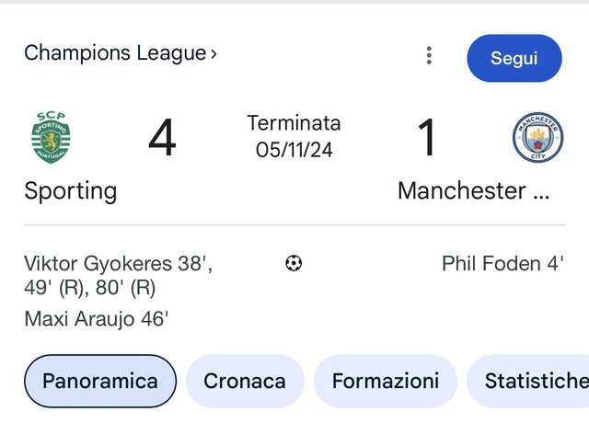The height and width of the screenshot is (423, 589).
Task: Click Manchester City's score of 1
Action: coord(427,138)
